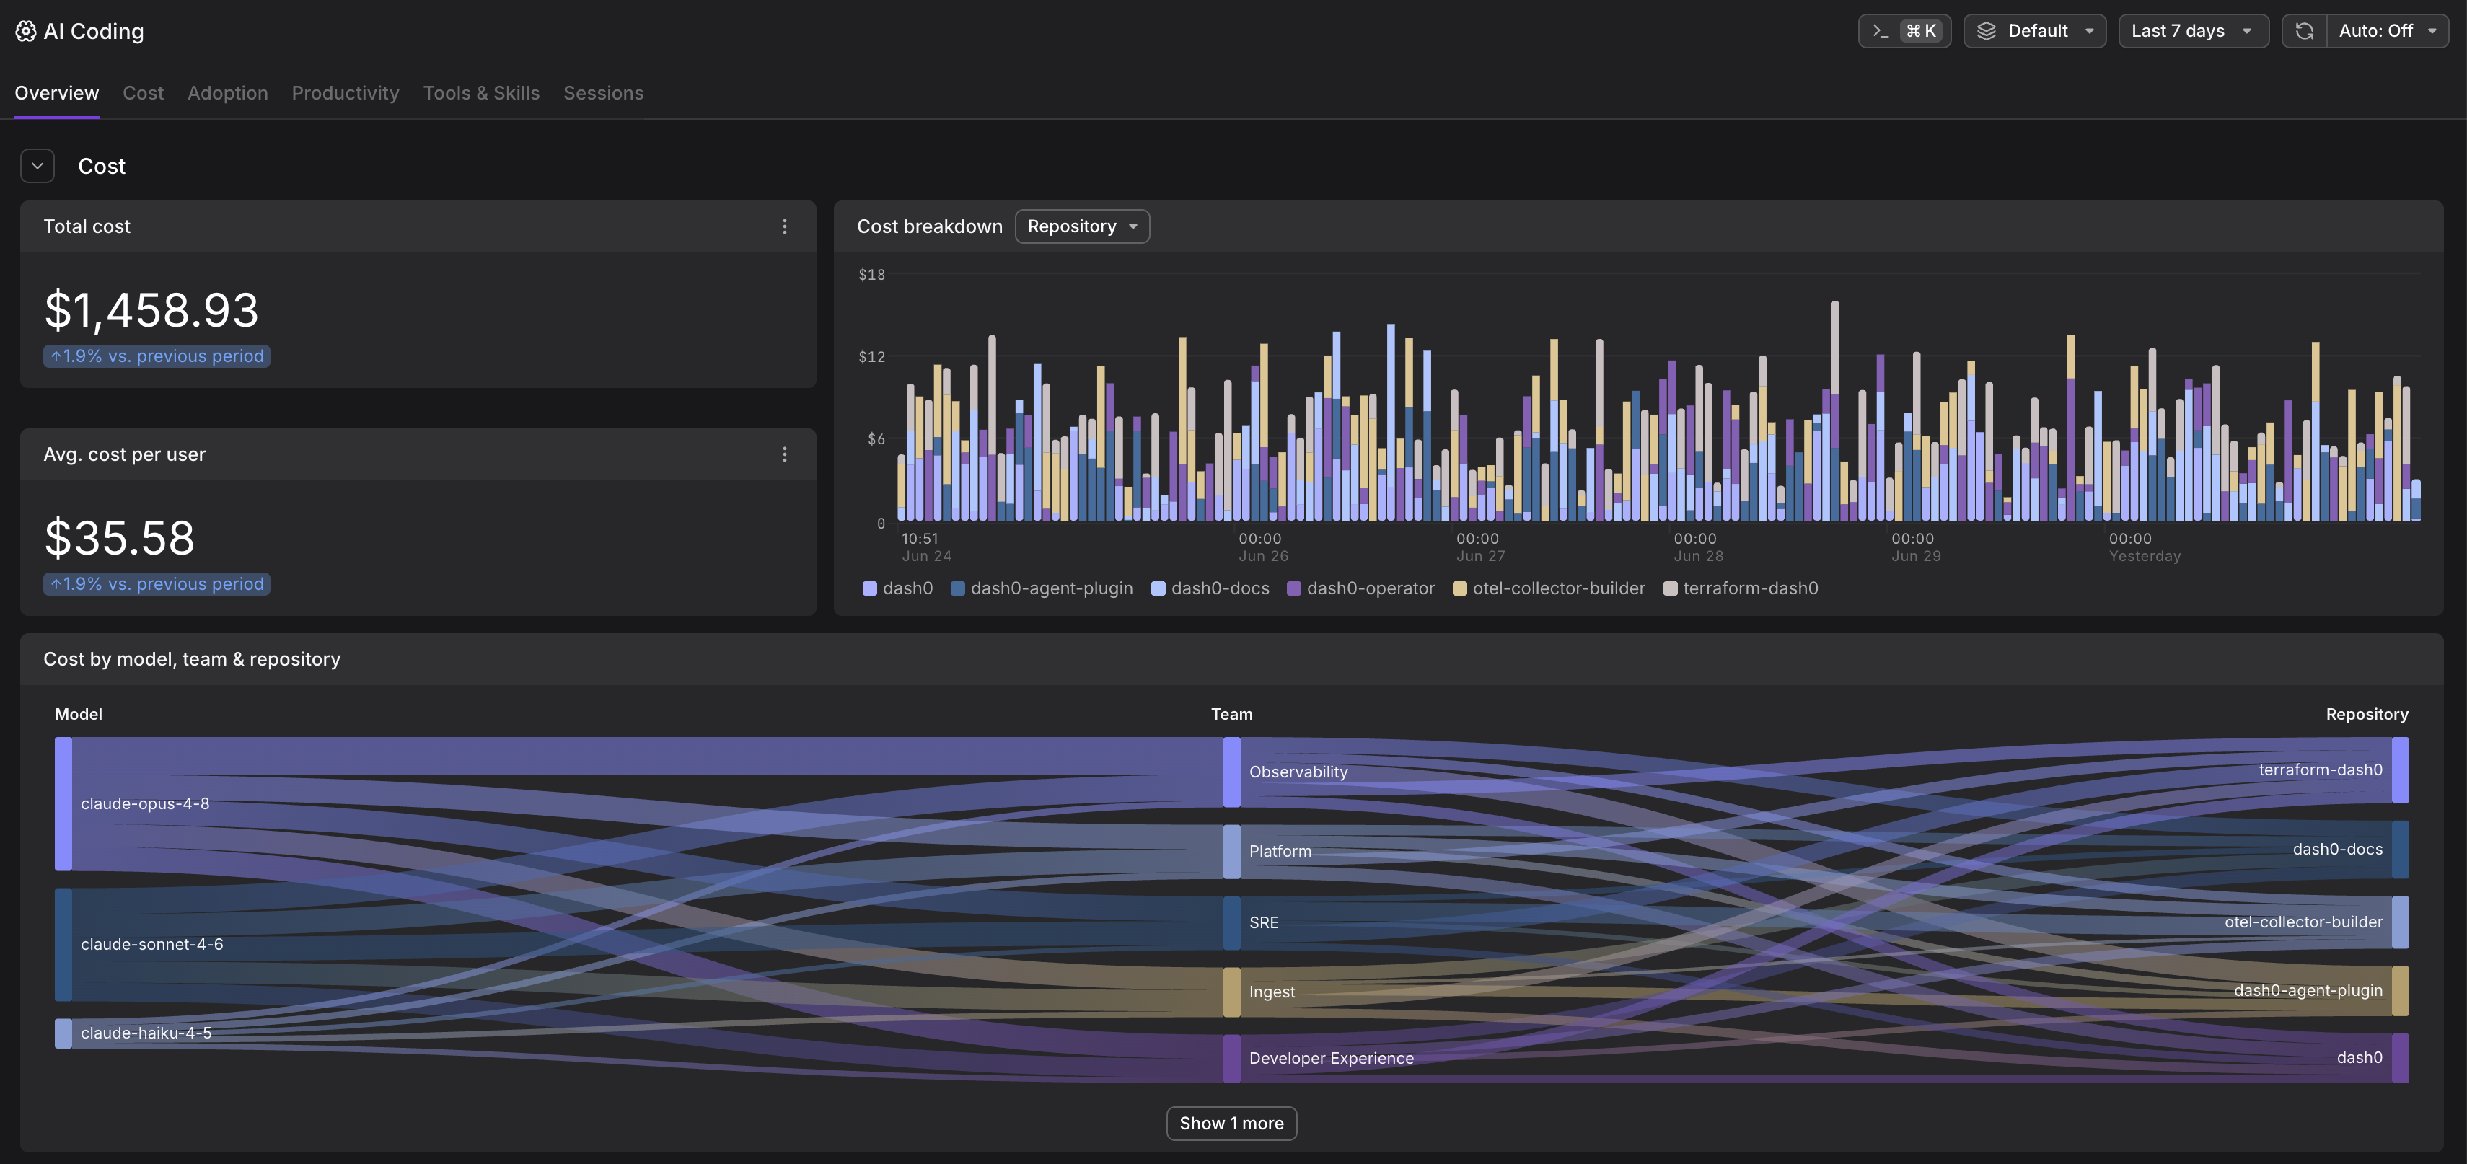This screenshot has height=1164, width=2467.
Task: Toggle the terraform-dash0 legend entry
Action: point(1741,588)
